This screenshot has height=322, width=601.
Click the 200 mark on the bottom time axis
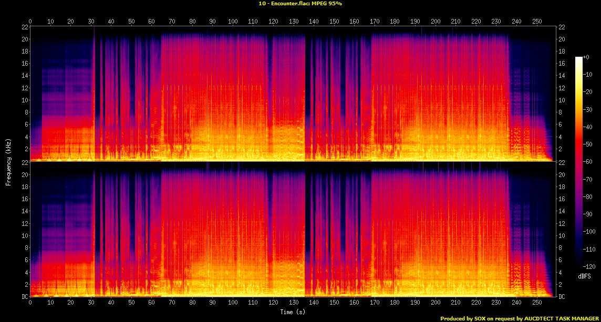pyautogui.click(x=435, y=303)
